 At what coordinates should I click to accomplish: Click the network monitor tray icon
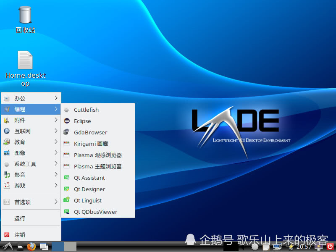(x=278, y=247)
